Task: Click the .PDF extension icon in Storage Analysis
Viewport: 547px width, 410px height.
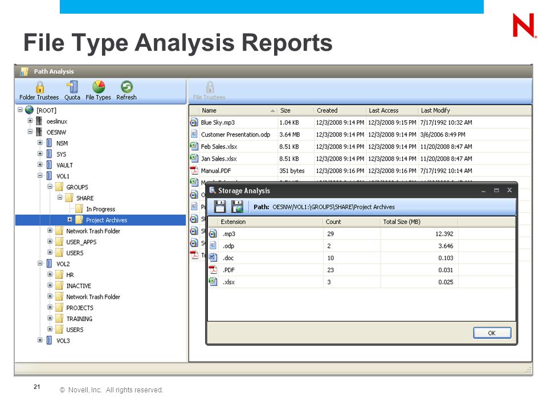Action: 213,270
